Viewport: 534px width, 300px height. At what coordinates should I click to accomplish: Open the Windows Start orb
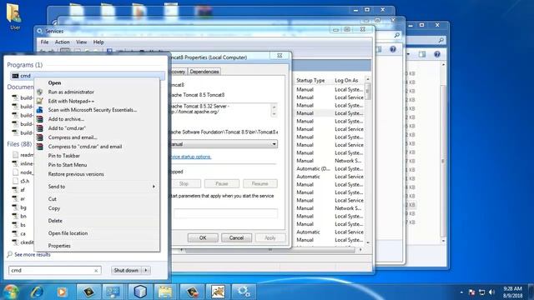click(x=11, y=292)
